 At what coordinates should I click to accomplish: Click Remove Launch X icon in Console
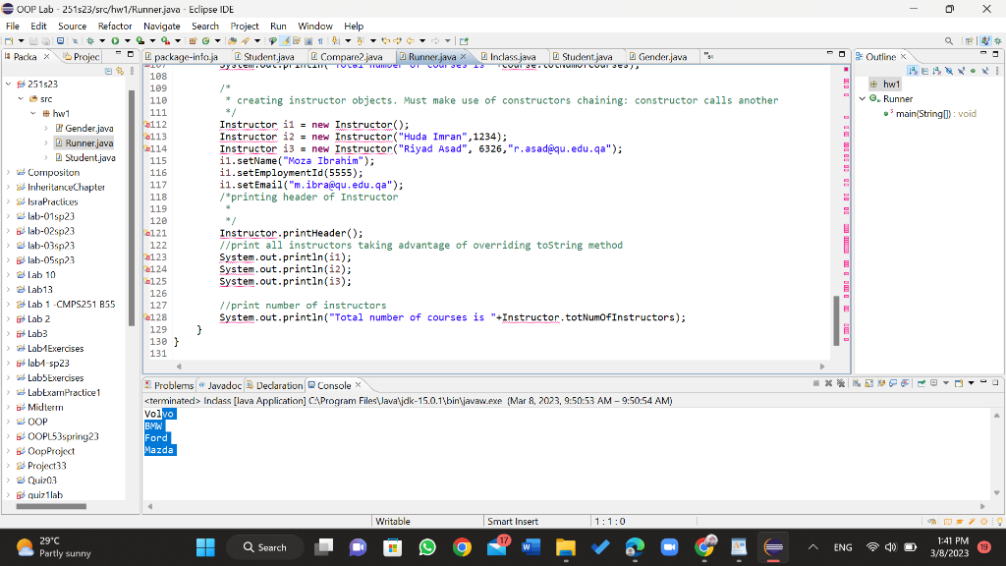[x=828, y=383]
